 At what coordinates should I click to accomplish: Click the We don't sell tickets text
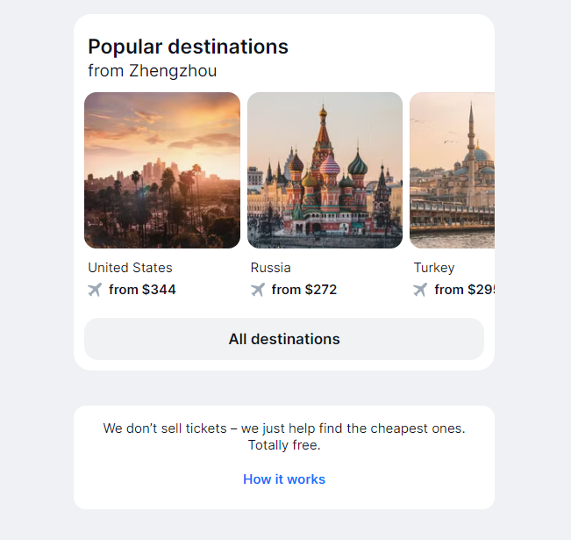pyautogui.click(x=284, y=428)
